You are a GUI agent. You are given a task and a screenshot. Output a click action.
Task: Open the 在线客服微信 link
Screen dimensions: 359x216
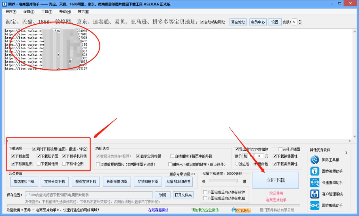click(x=158, y=210)
